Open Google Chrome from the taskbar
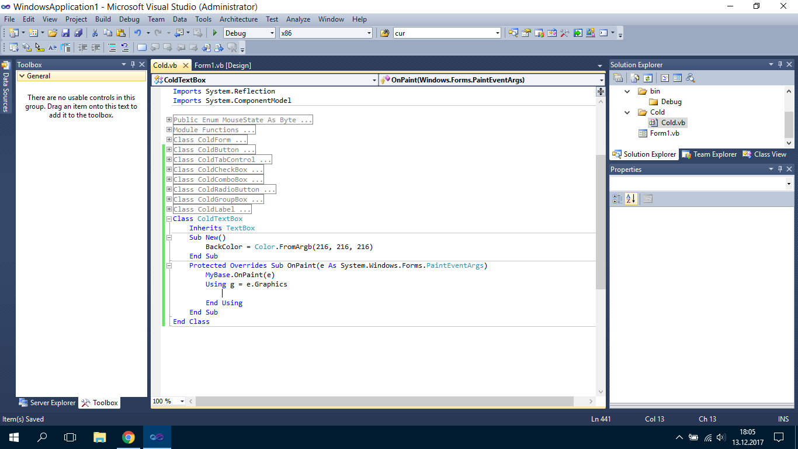This screenshot has width=798, height=449. pos(129,437)
